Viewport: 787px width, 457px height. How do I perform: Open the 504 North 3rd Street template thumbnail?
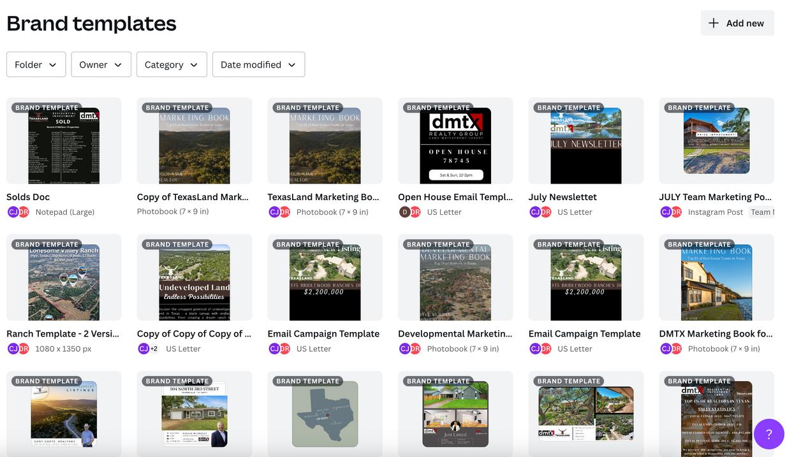tap(195, 414)
